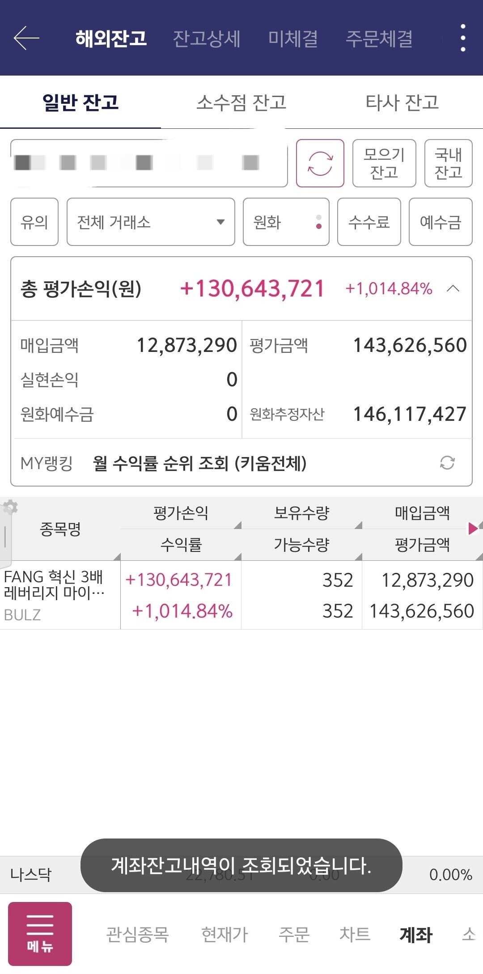Open table column settings gear
Screen dimensions: 483x974
click(10, 508)
